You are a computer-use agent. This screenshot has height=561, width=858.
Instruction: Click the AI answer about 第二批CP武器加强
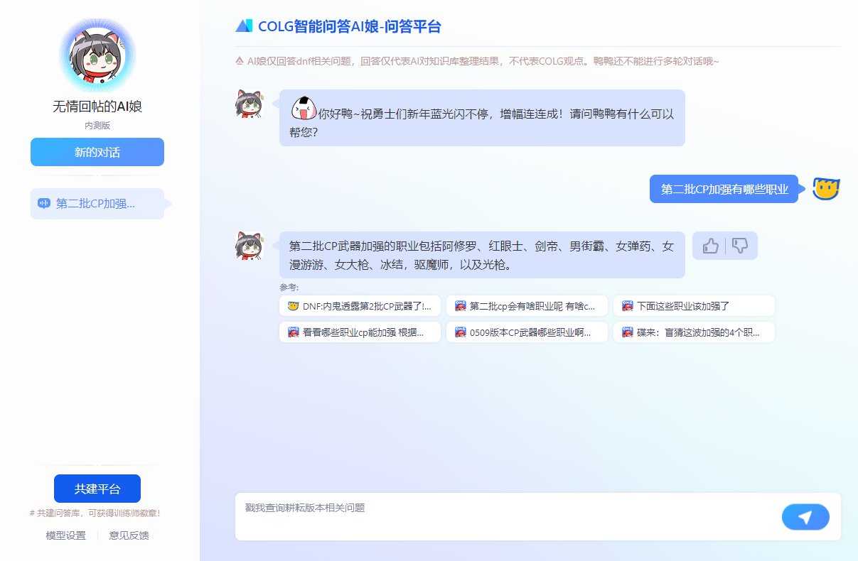pos(482,255)
